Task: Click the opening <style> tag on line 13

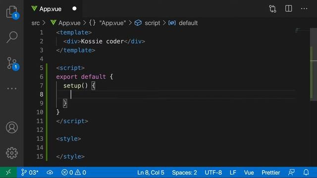Action: (x=68, y=139)
